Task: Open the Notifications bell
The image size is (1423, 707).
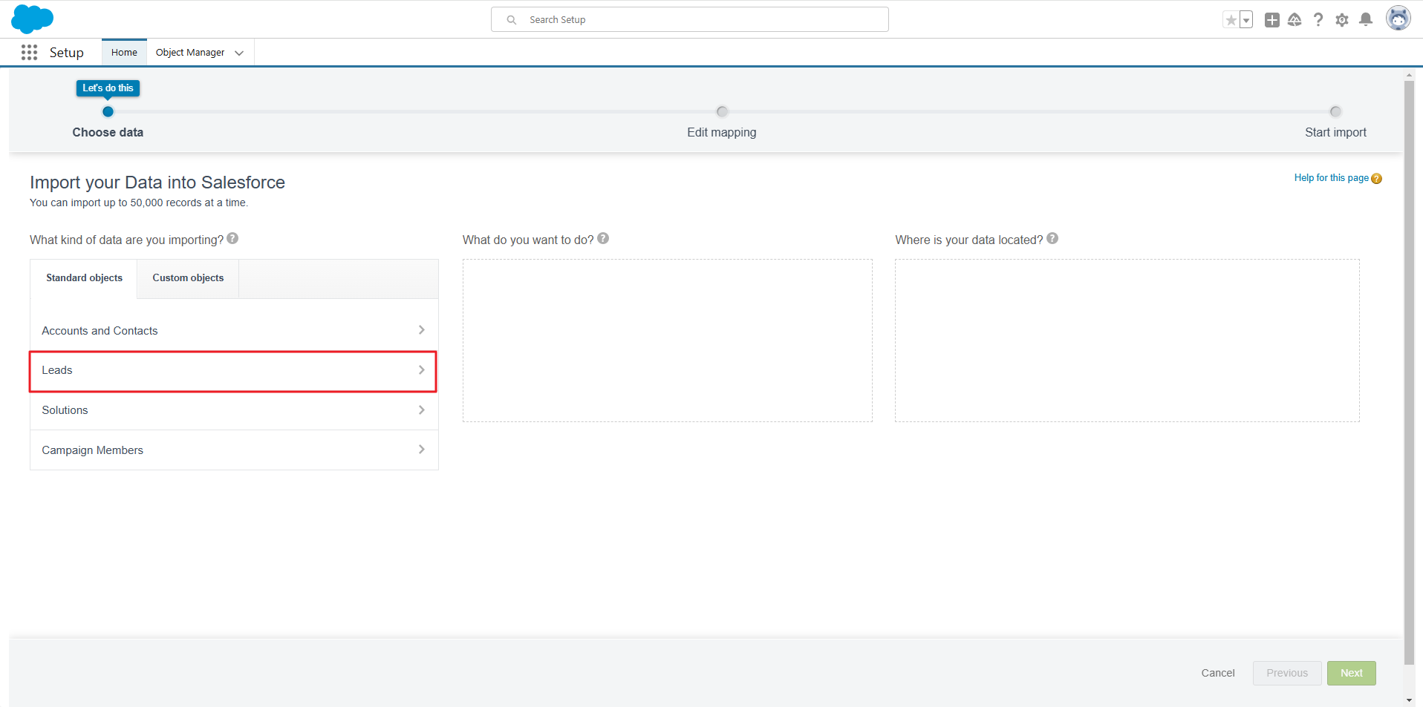Action: [1366, 20]
